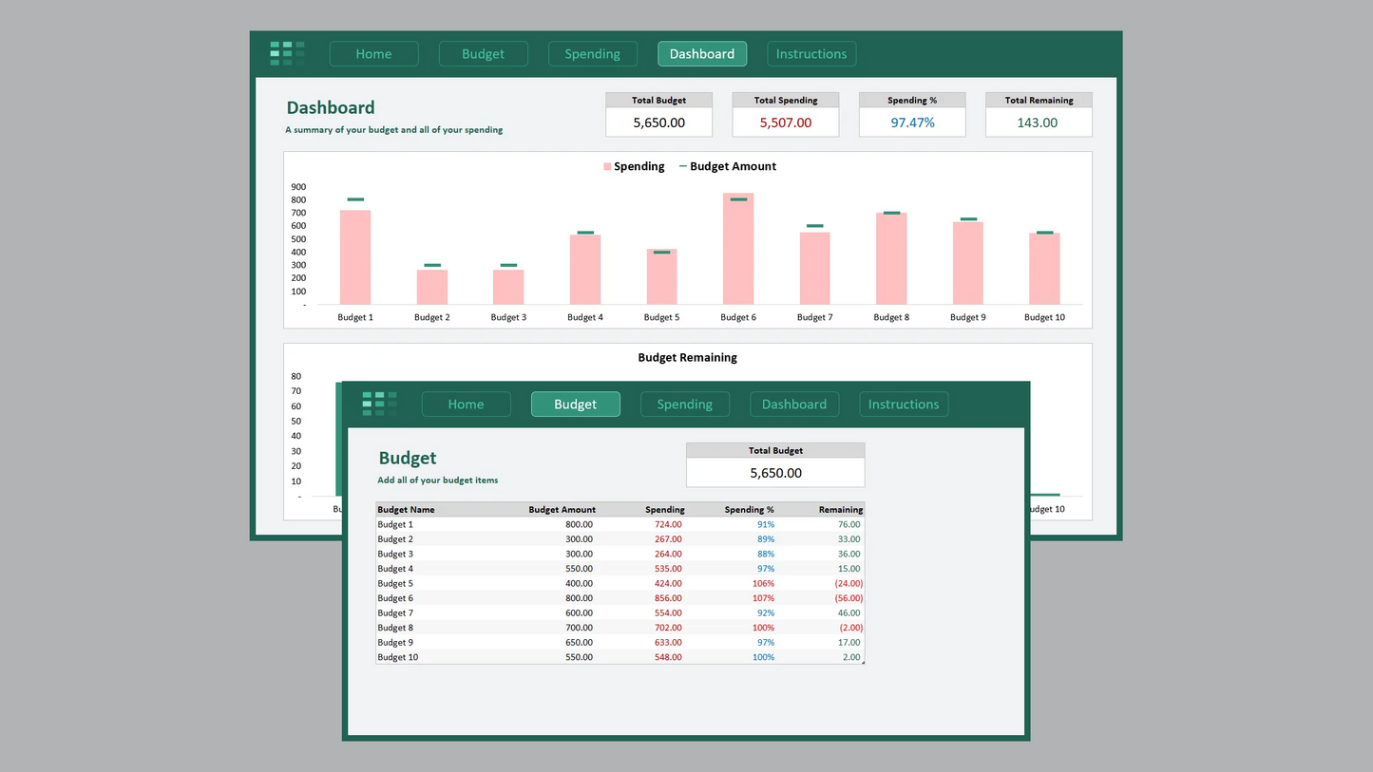Open Instructions tab in Budget window

click(x=904, y=405)
